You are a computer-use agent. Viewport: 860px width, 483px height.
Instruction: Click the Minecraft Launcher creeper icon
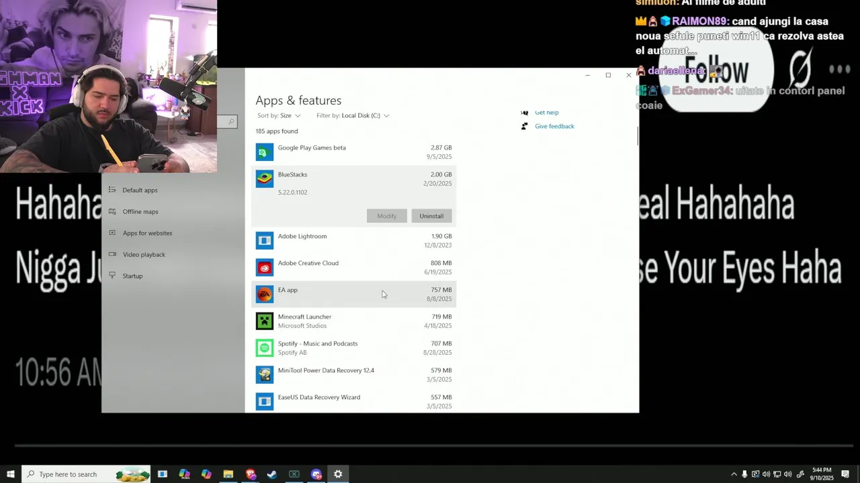tap(265, 321)
